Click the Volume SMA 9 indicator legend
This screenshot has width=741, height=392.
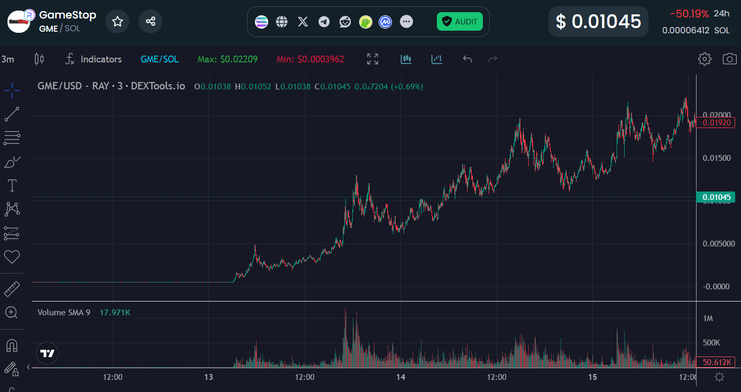[63, 313]
